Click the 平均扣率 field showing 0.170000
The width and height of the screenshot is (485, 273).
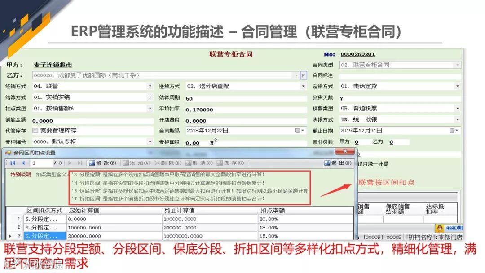tap(246, 110)
